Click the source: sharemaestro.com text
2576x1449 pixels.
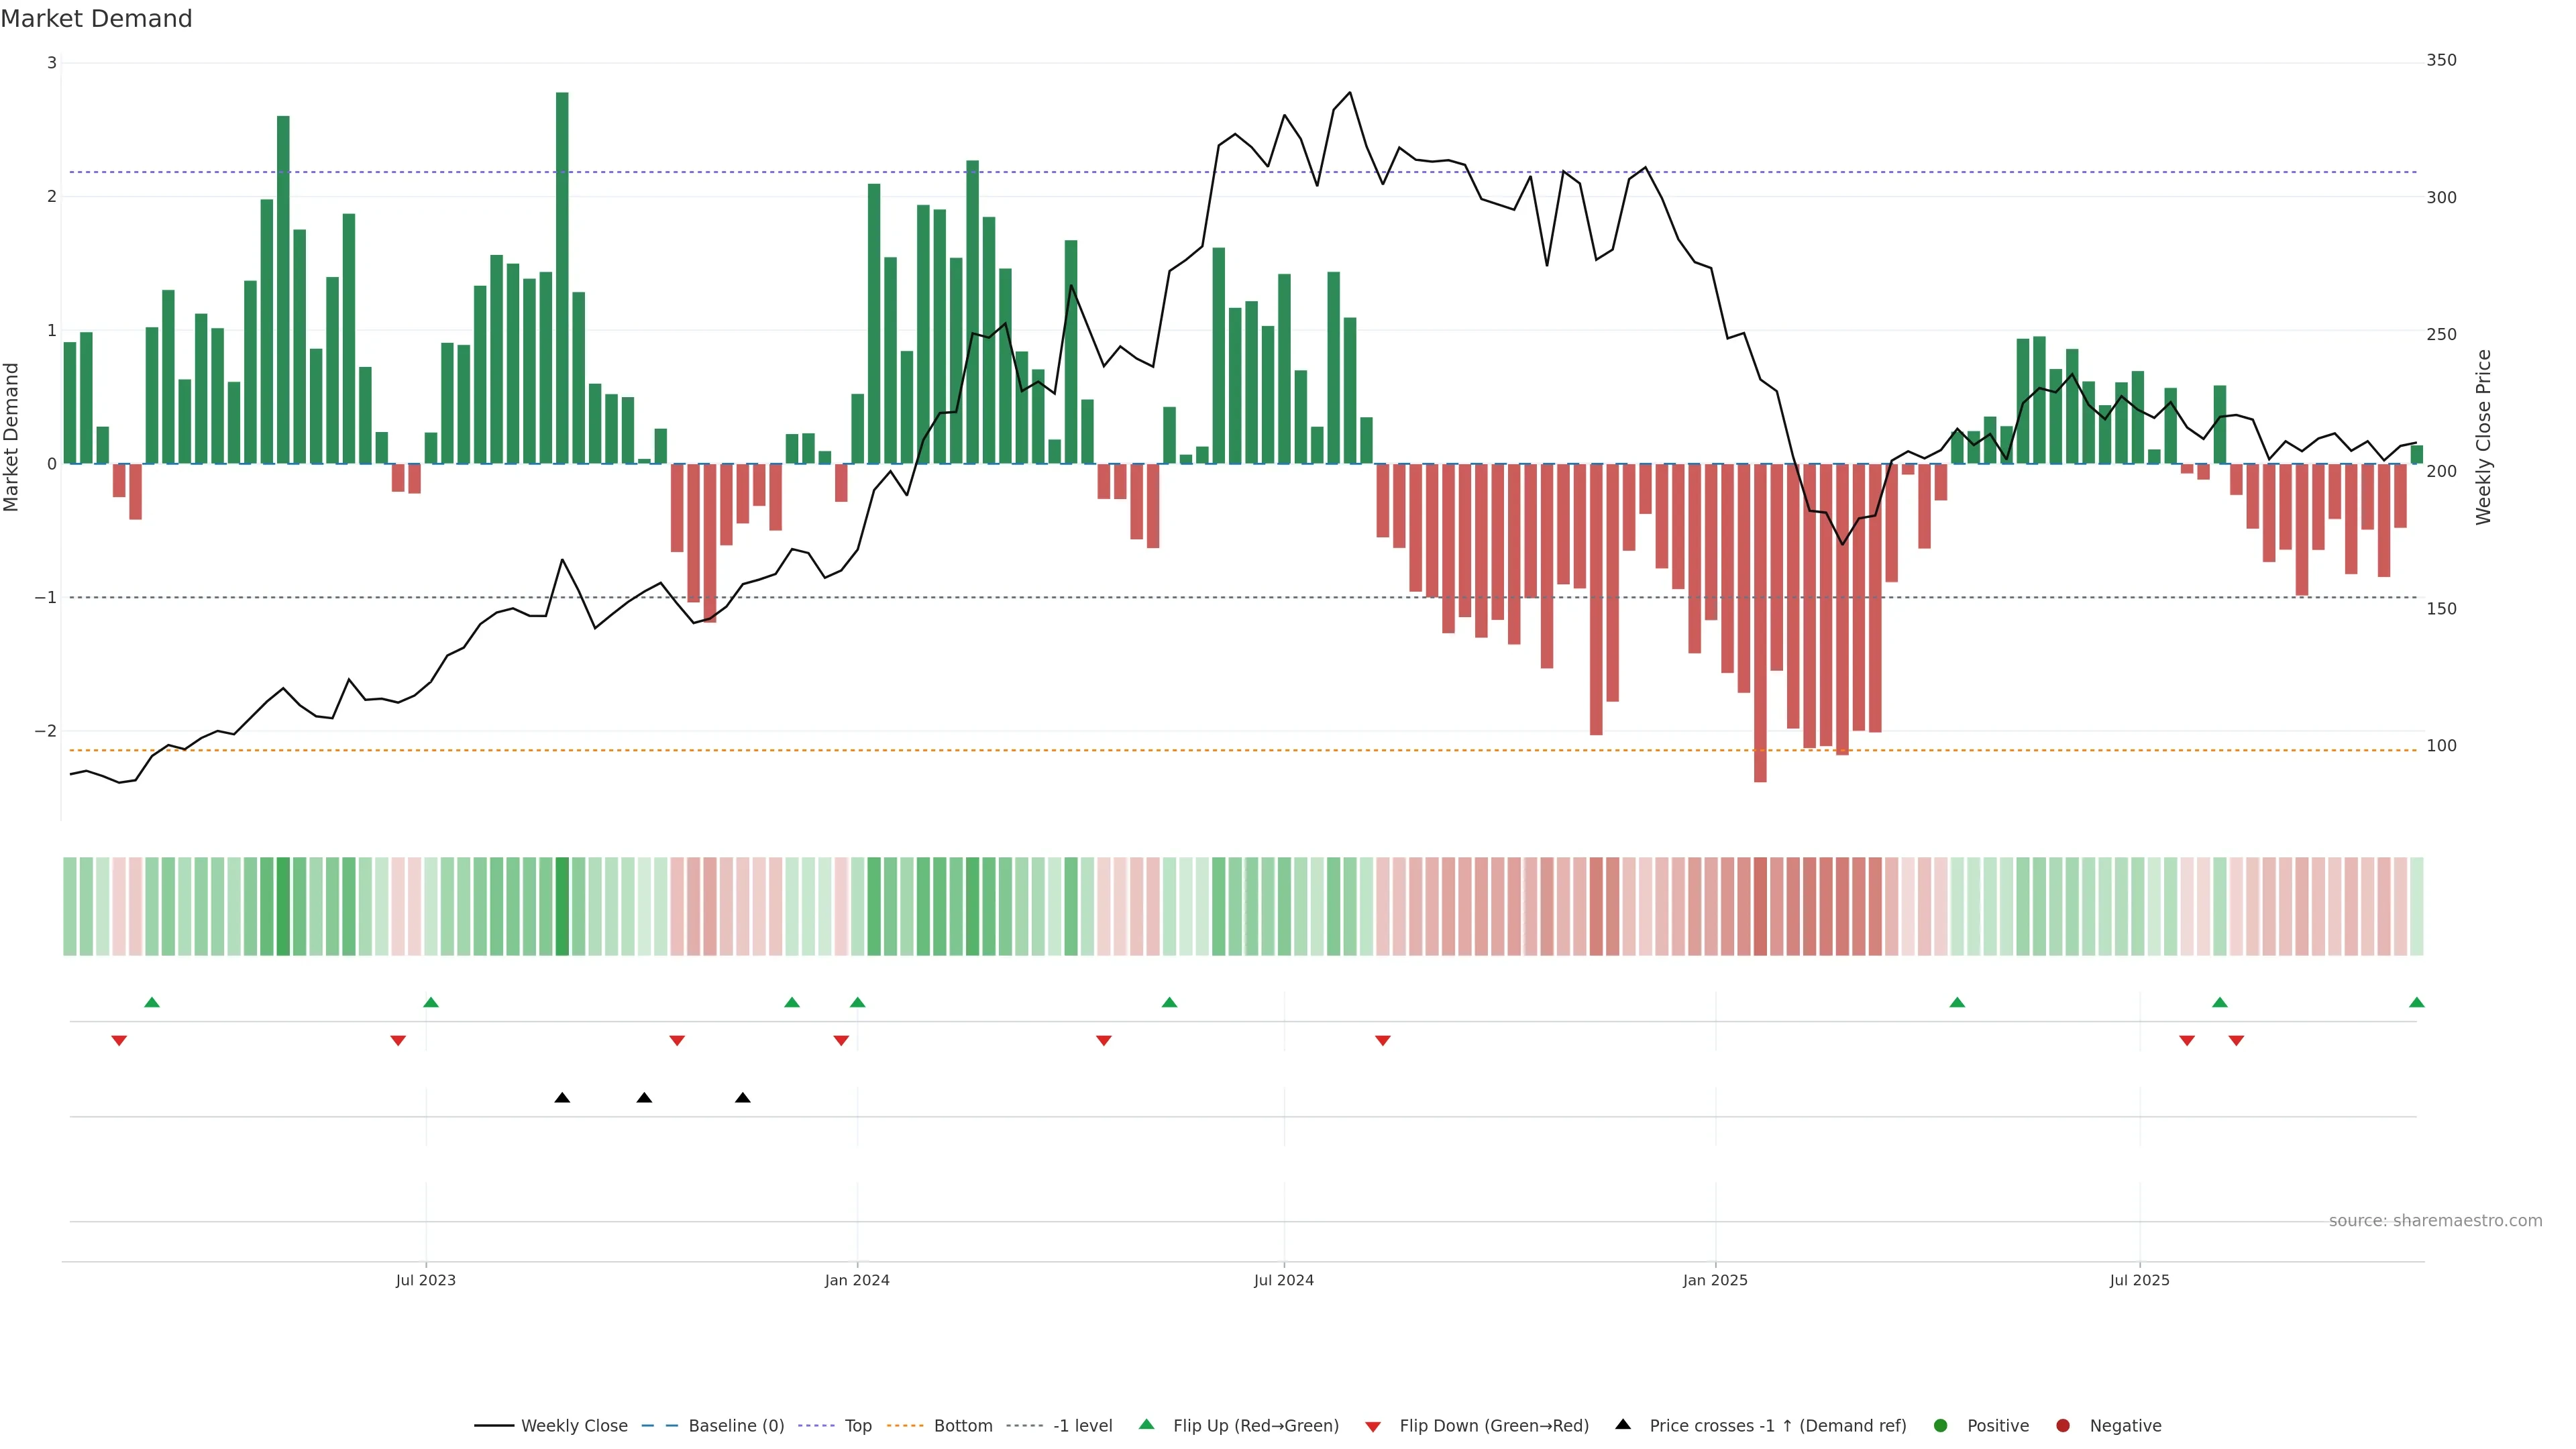(x=2435, y=1221)
